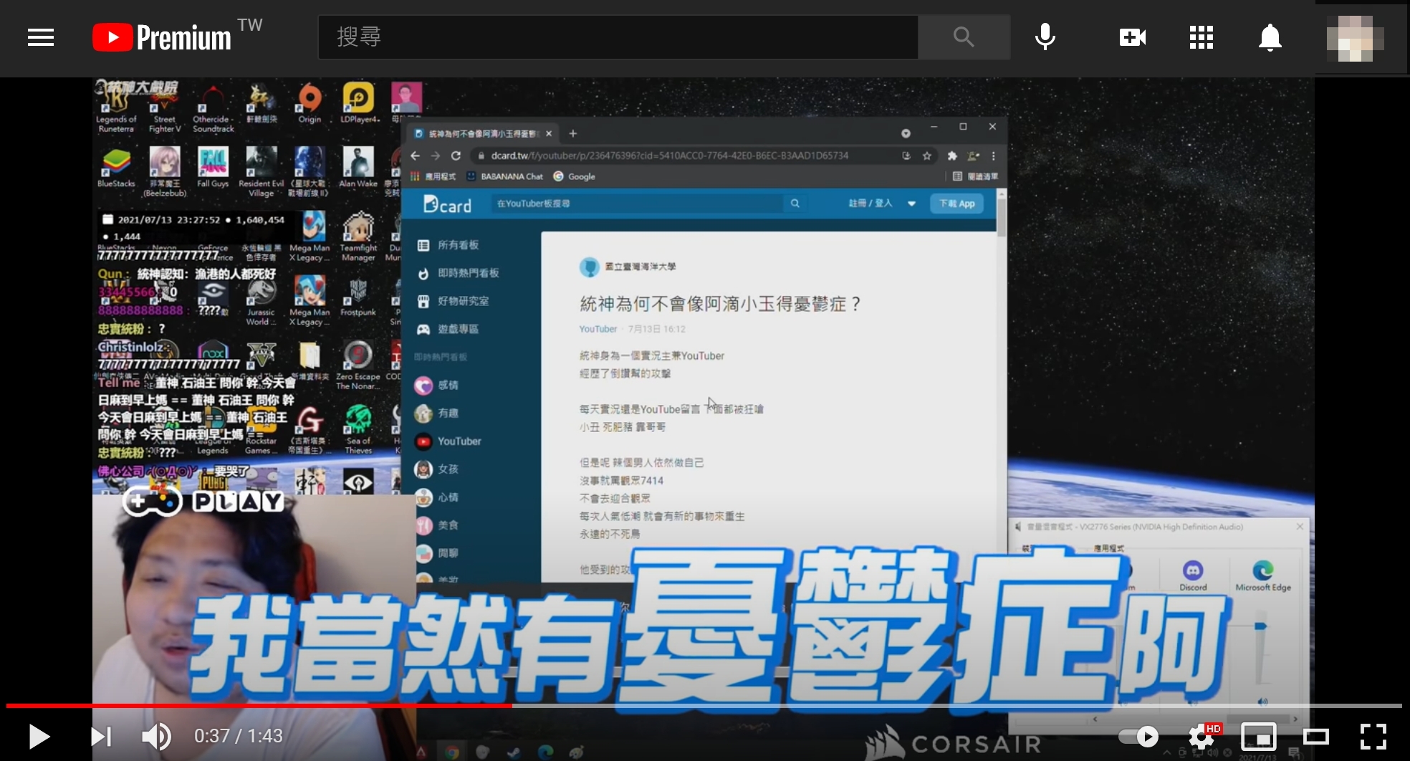
Task: Click Microsoft Edge in volume mixer
Action: (x=1263, y=575)
